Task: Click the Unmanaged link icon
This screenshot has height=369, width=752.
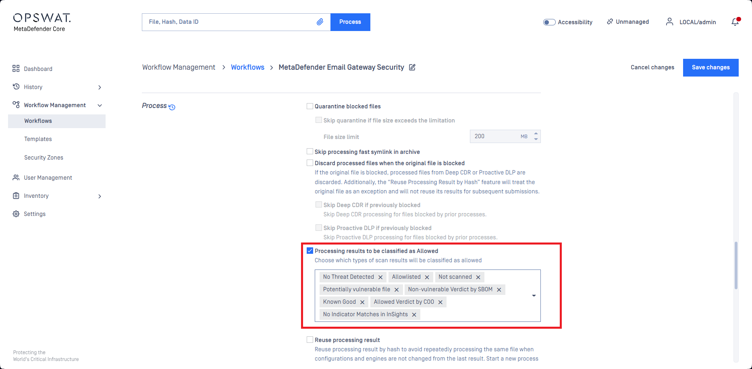Action: pyautogui.click(x=610, y=21)
